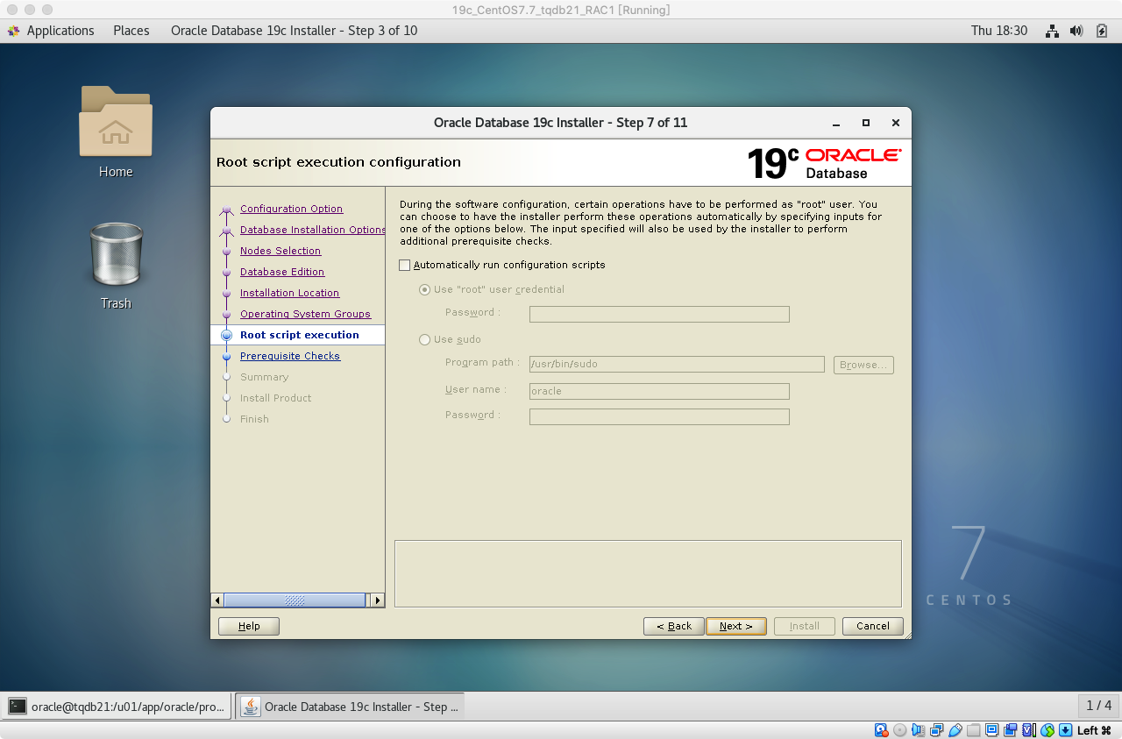The image size is (1122, 739).
Task: Open the Home folder icon on desktop
Action: tap(116, 121)
